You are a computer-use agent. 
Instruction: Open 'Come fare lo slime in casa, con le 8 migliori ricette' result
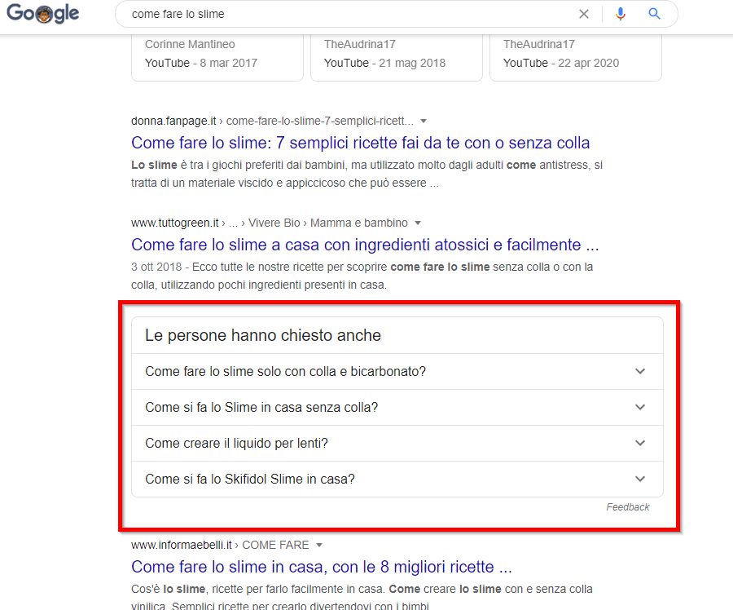pos(322,567)
